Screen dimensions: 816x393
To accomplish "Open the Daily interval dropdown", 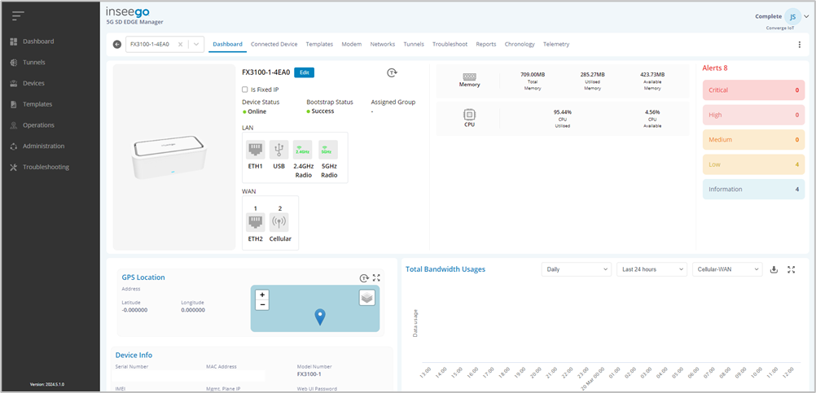I will (577, 269).
